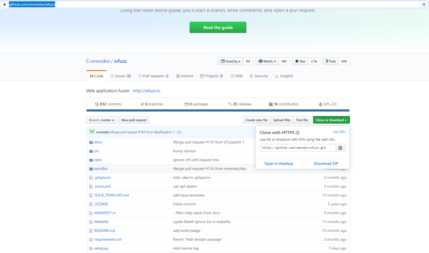Click the Find file button
This screenshot has height=253, width=429.
point(302,120)
